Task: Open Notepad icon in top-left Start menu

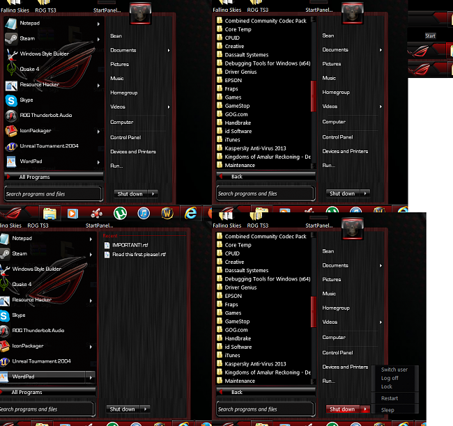Action: click(x=11, y=24)
